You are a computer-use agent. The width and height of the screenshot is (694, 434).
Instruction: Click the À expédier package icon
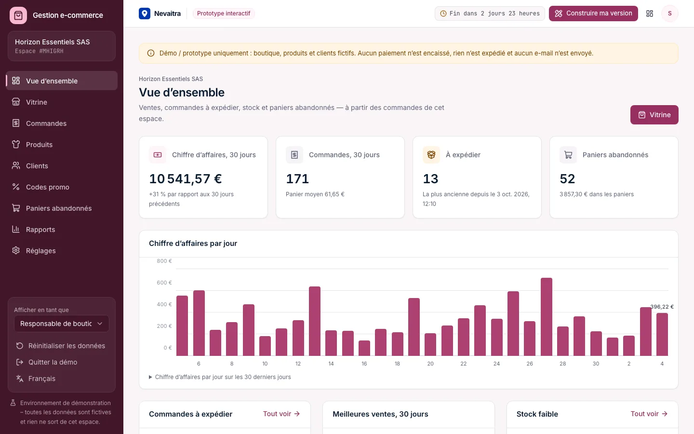(x=431, y=155)
